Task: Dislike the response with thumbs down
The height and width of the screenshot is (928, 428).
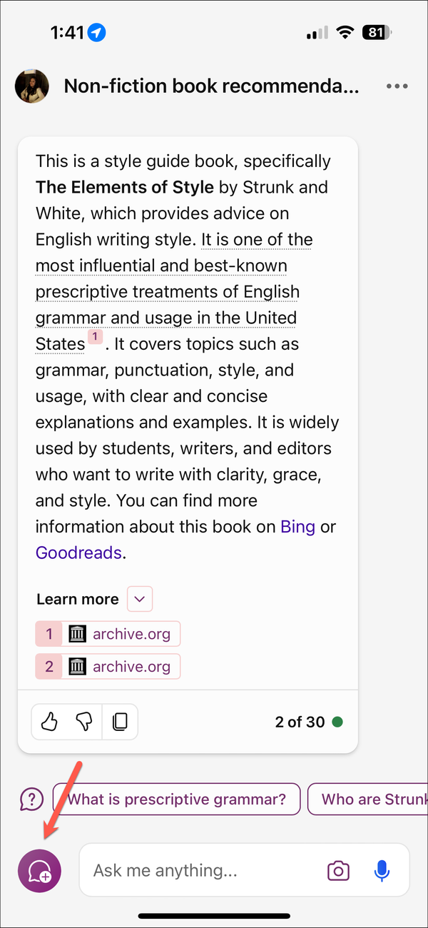Action: tap(84, 722)
